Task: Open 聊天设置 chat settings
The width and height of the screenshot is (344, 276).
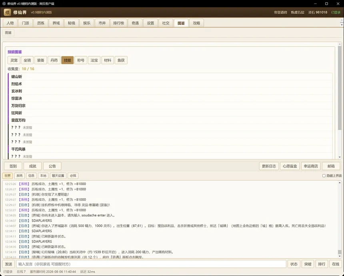Action: tap(58, 176)
